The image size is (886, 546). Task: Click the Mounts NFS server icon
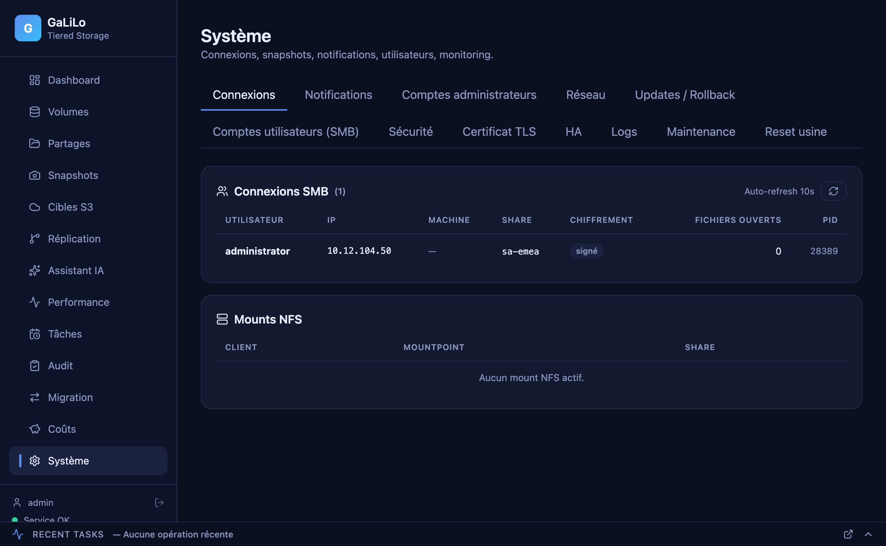click(222, 319)
